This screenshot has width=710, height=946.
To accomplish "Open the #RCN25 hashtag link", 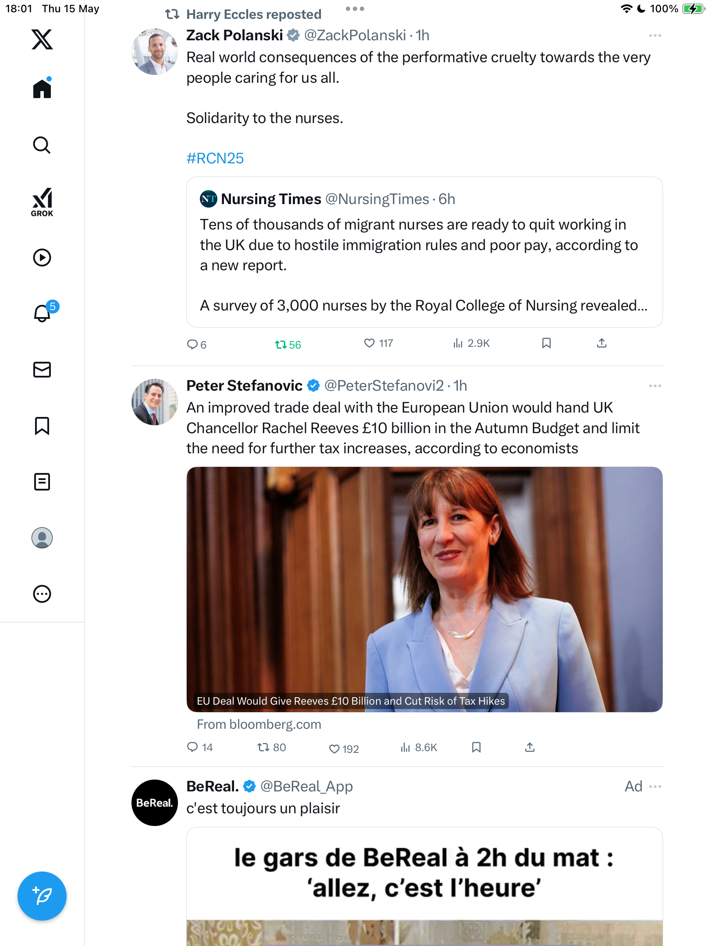I will [215, 158].
